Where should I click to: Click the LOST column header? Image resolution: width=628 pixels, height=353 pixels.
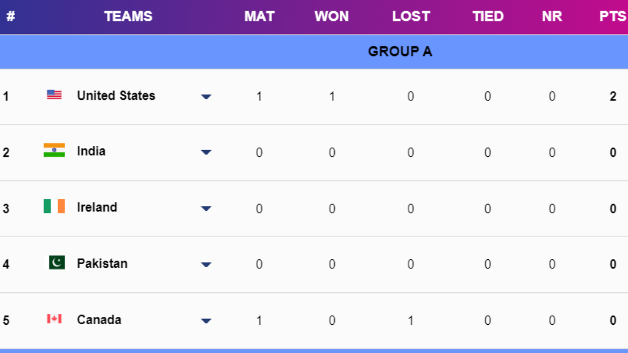coord(411,16)
